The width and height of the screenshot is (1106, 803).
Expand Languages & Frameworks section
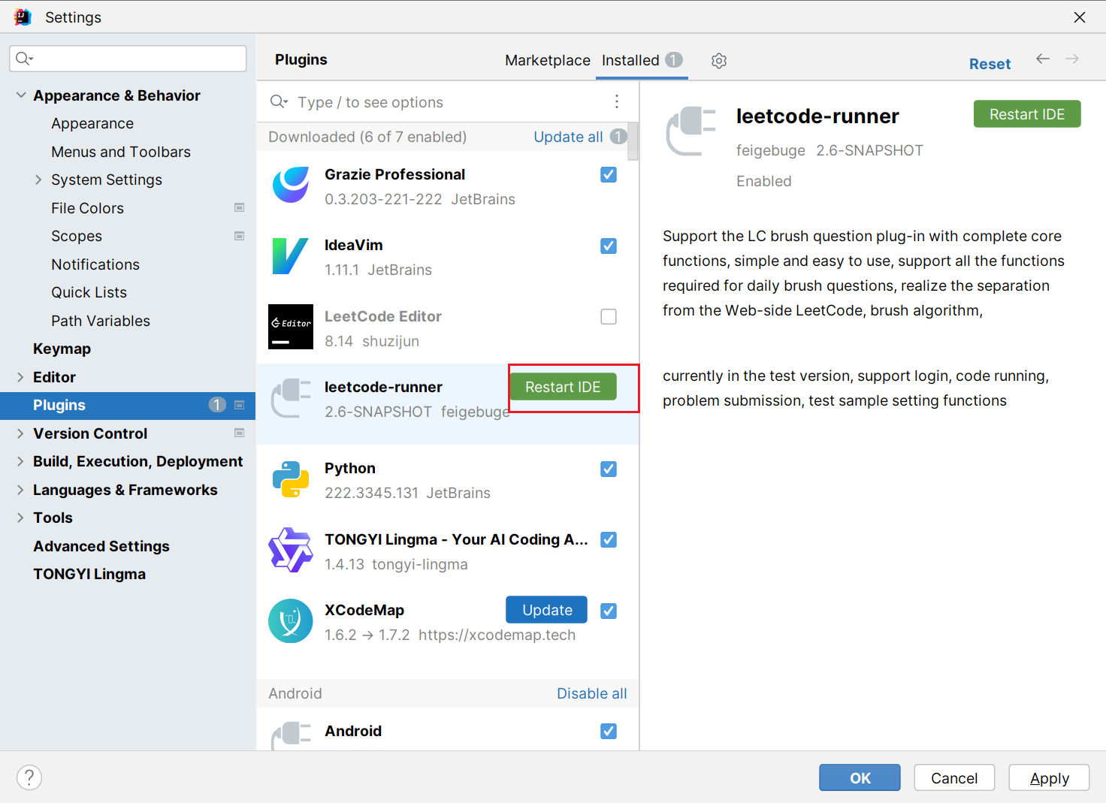(x=20, y=490)
